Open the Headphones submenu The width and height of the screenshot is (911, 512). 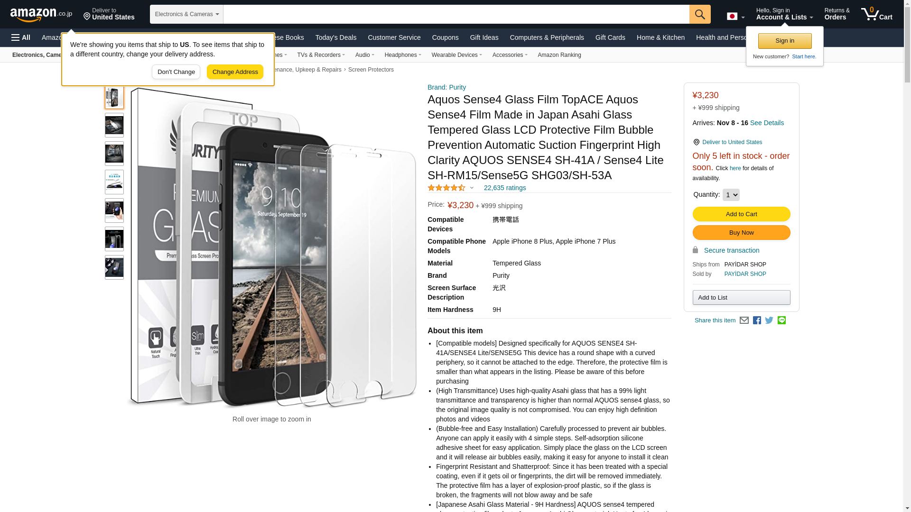click(x=403, y=55)
